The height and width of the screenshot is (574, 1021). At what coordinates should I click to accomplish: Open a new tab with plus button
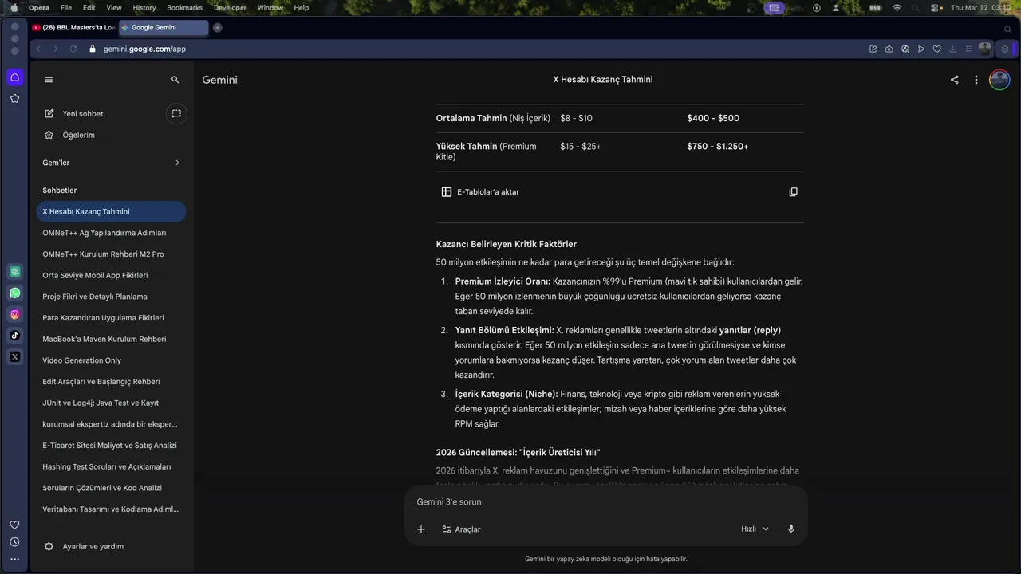pyautogui.click(x=217, y=28)
